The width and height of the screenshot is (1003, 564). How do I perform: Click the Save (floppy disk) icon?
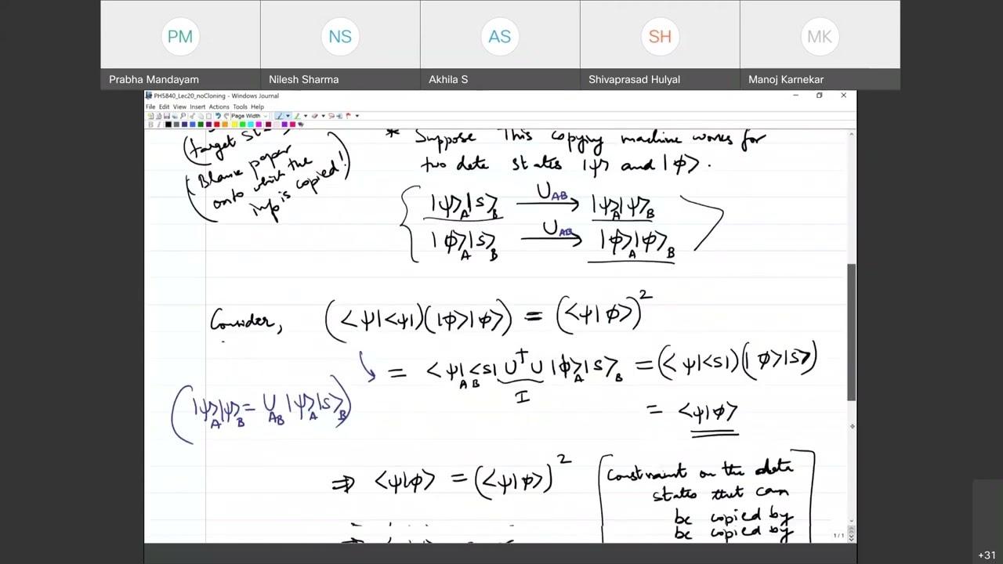[167, 116]
